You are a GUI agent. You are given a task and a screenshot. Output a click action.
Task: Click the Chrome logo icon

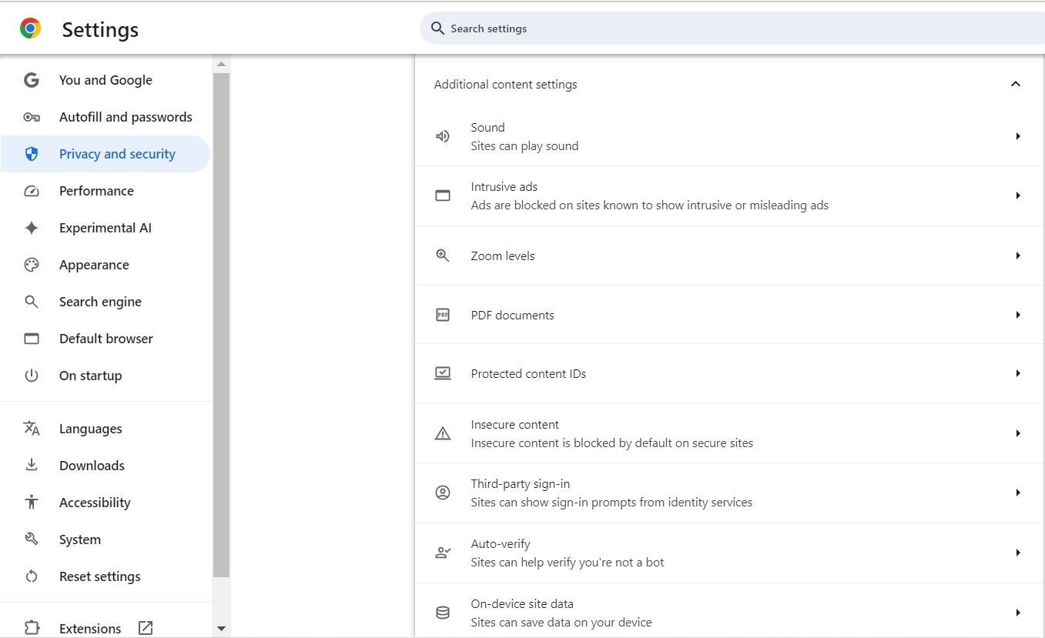[x=30, y=29]
